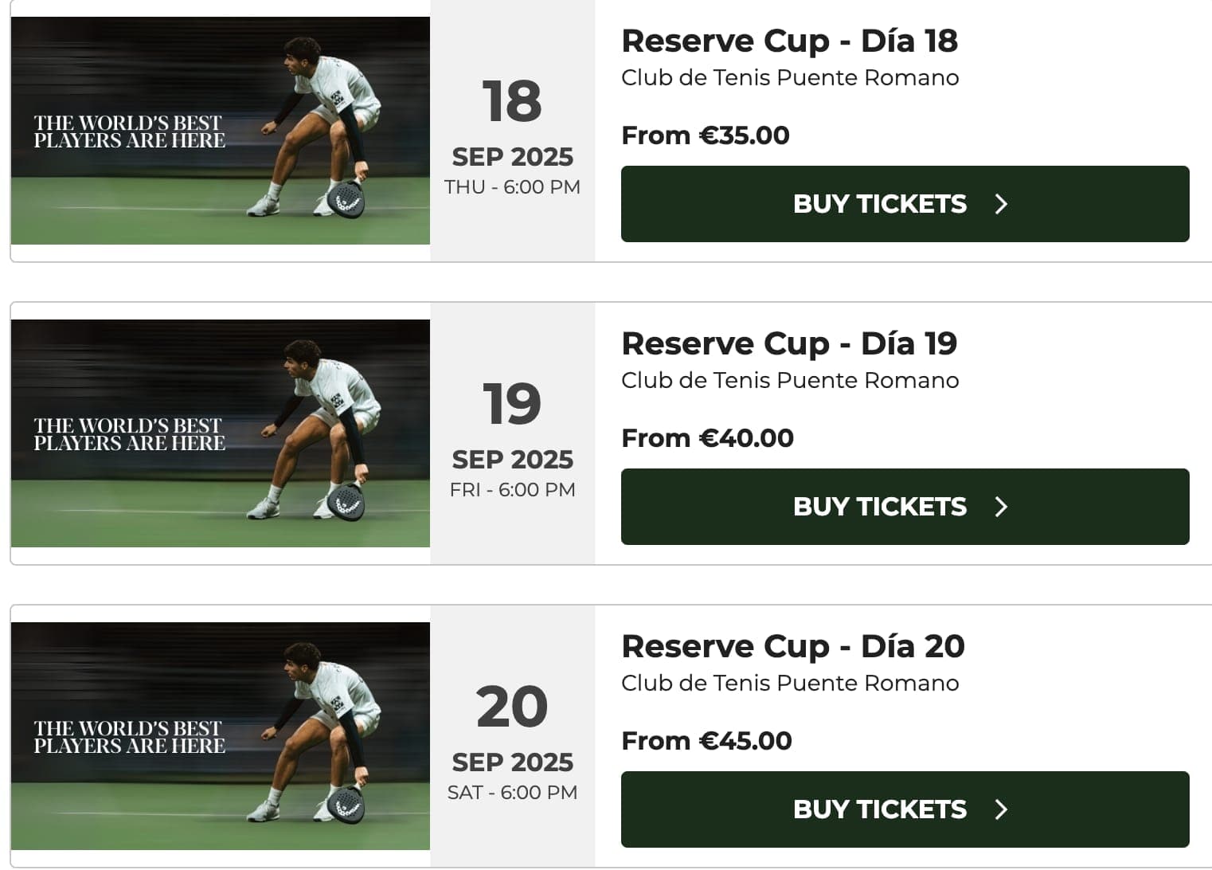Click the From €35.00 price text
1212x870 pixels.
706,135
